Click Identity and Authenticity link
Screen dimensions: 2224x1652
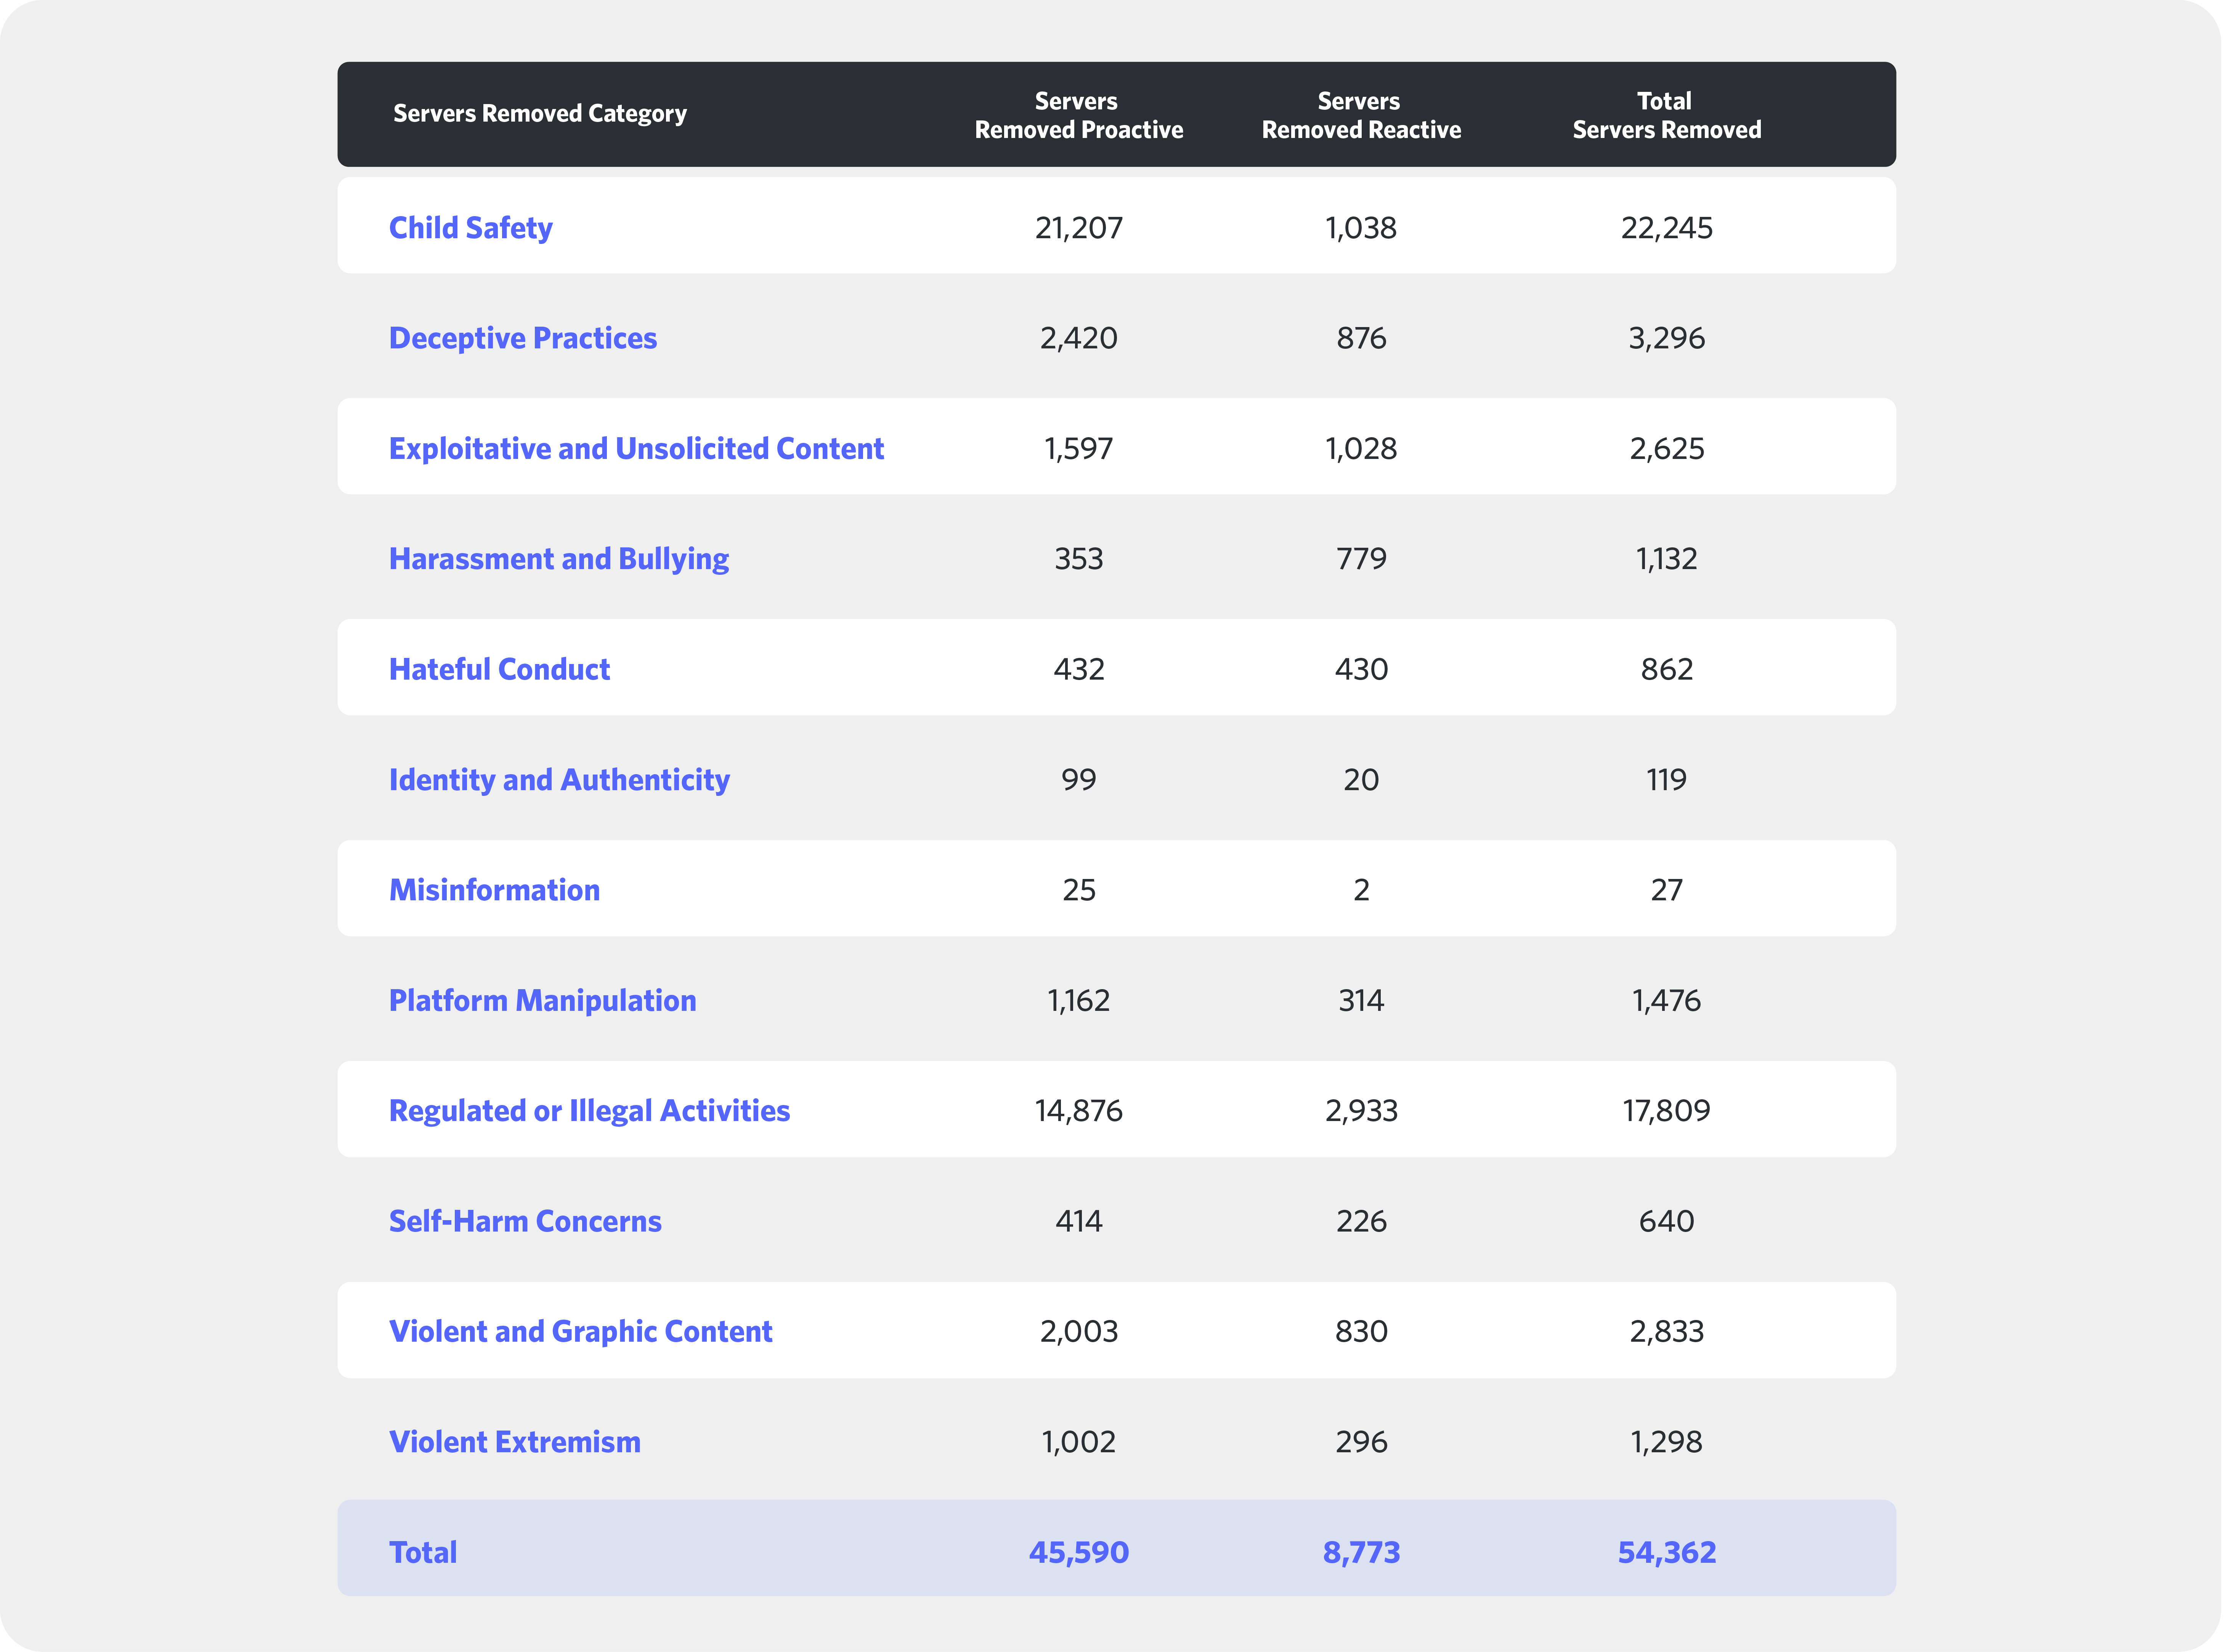[x=559, y=780]
